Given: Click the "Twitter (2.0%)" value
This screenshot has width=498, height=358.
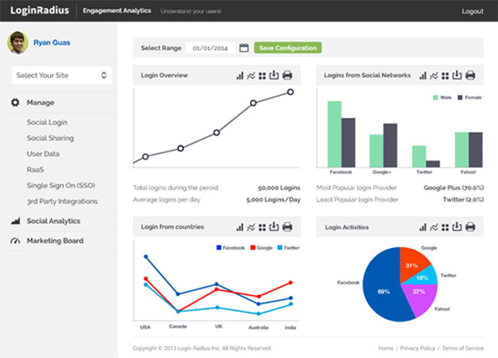Looking at the screenshot, I should [464, 199].
